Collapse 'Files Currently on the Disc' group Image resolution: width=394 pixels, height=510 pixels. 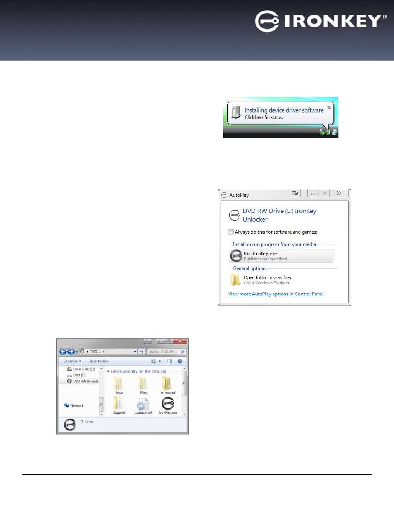108,371
